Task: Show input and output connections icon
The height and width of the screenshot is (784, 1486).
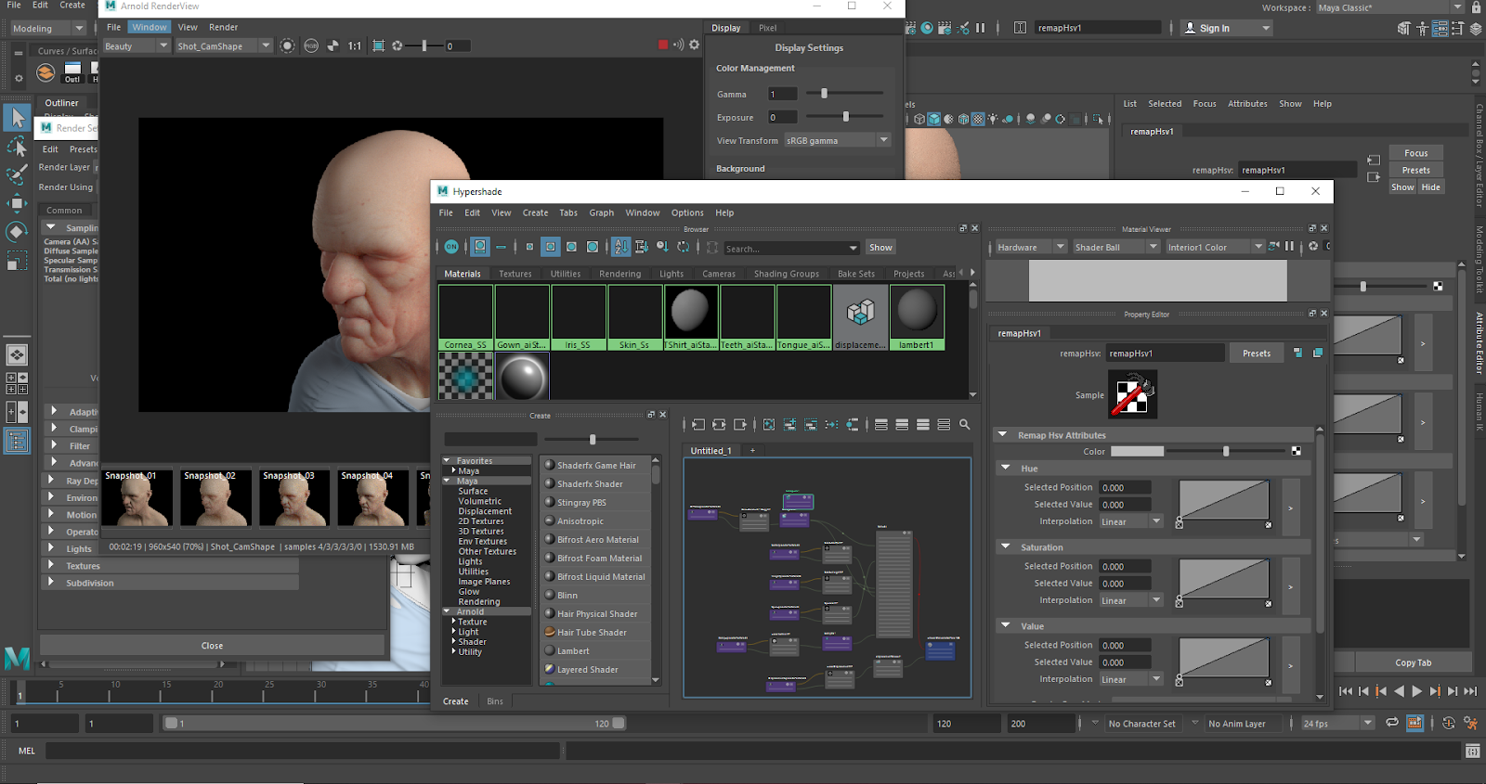Action: point(719,424)
